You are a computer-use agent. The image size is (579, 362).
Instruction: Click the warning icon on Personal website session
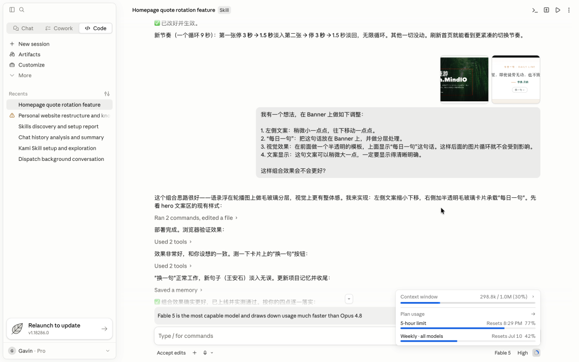coord(12,115)
